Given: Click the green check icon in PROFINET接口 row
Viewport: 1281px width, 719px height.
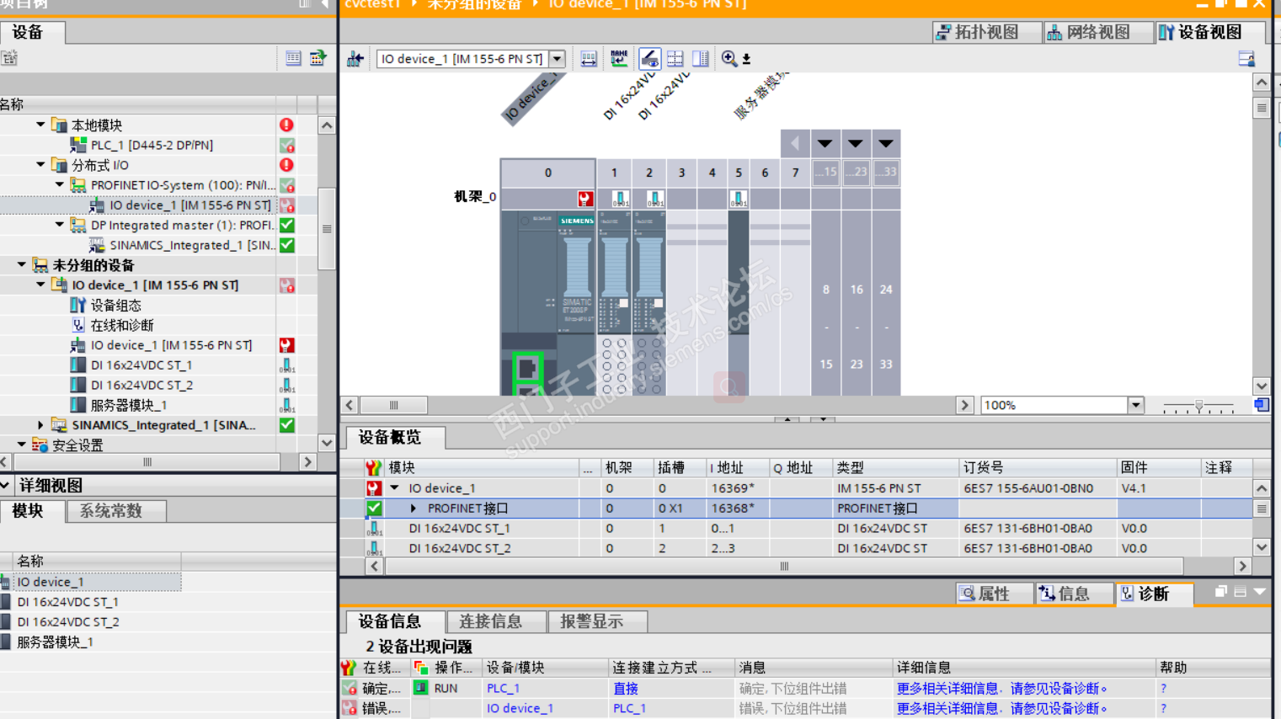Looking at the screenshot, I should tap(374, 509).
